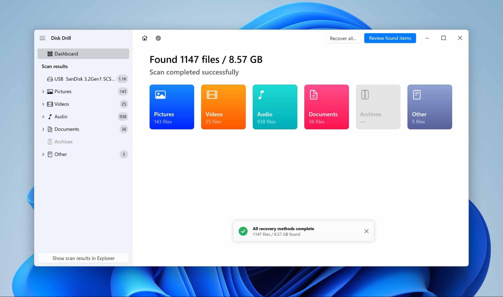The width and height of the screenshot is (503, 297).
Task: Click the checkmark status icon beside home
Action: click(x=158, y=38)
